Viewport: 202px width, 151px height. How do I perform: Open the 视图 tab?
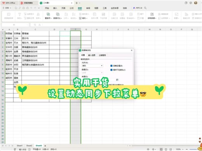(x=96, y=8)
